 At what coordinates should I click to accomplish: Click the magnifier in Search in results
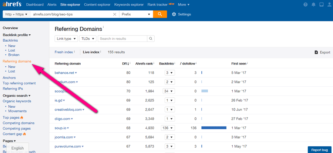point(151,38)
